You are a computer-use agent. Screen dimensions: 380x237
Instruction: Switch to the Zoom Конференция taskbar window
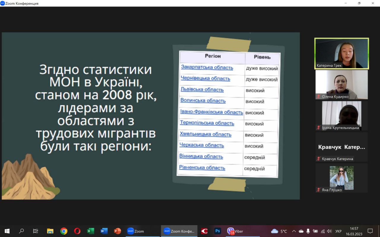point(179,231)
